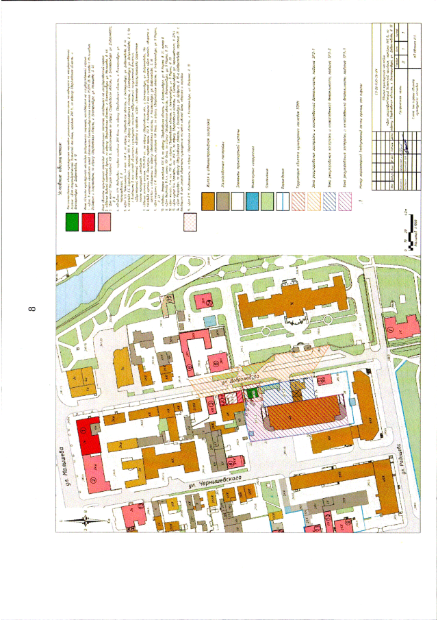Screen dimensions: 438x620
Task: Click the page number 8
Action: pyautogui.click(x=30, y=309)
